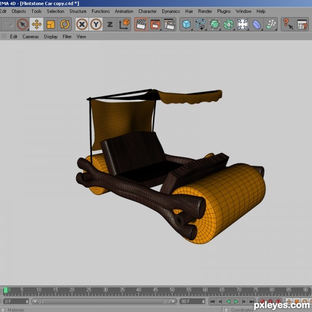
Task: Render to Picture Viewer icon
Action: click(155, 24)
